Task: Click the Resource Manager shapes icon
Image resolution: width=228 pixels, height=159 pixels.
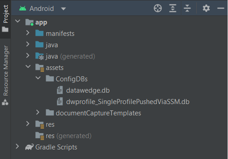Action: (x=5, y=102)
